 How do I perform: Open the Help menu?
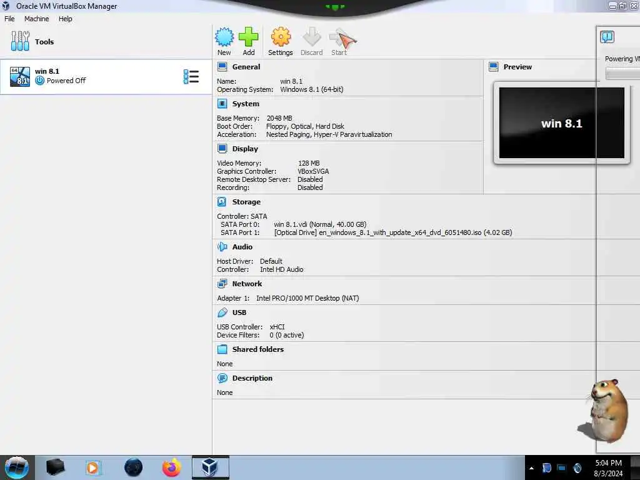[x=65, y=19]
